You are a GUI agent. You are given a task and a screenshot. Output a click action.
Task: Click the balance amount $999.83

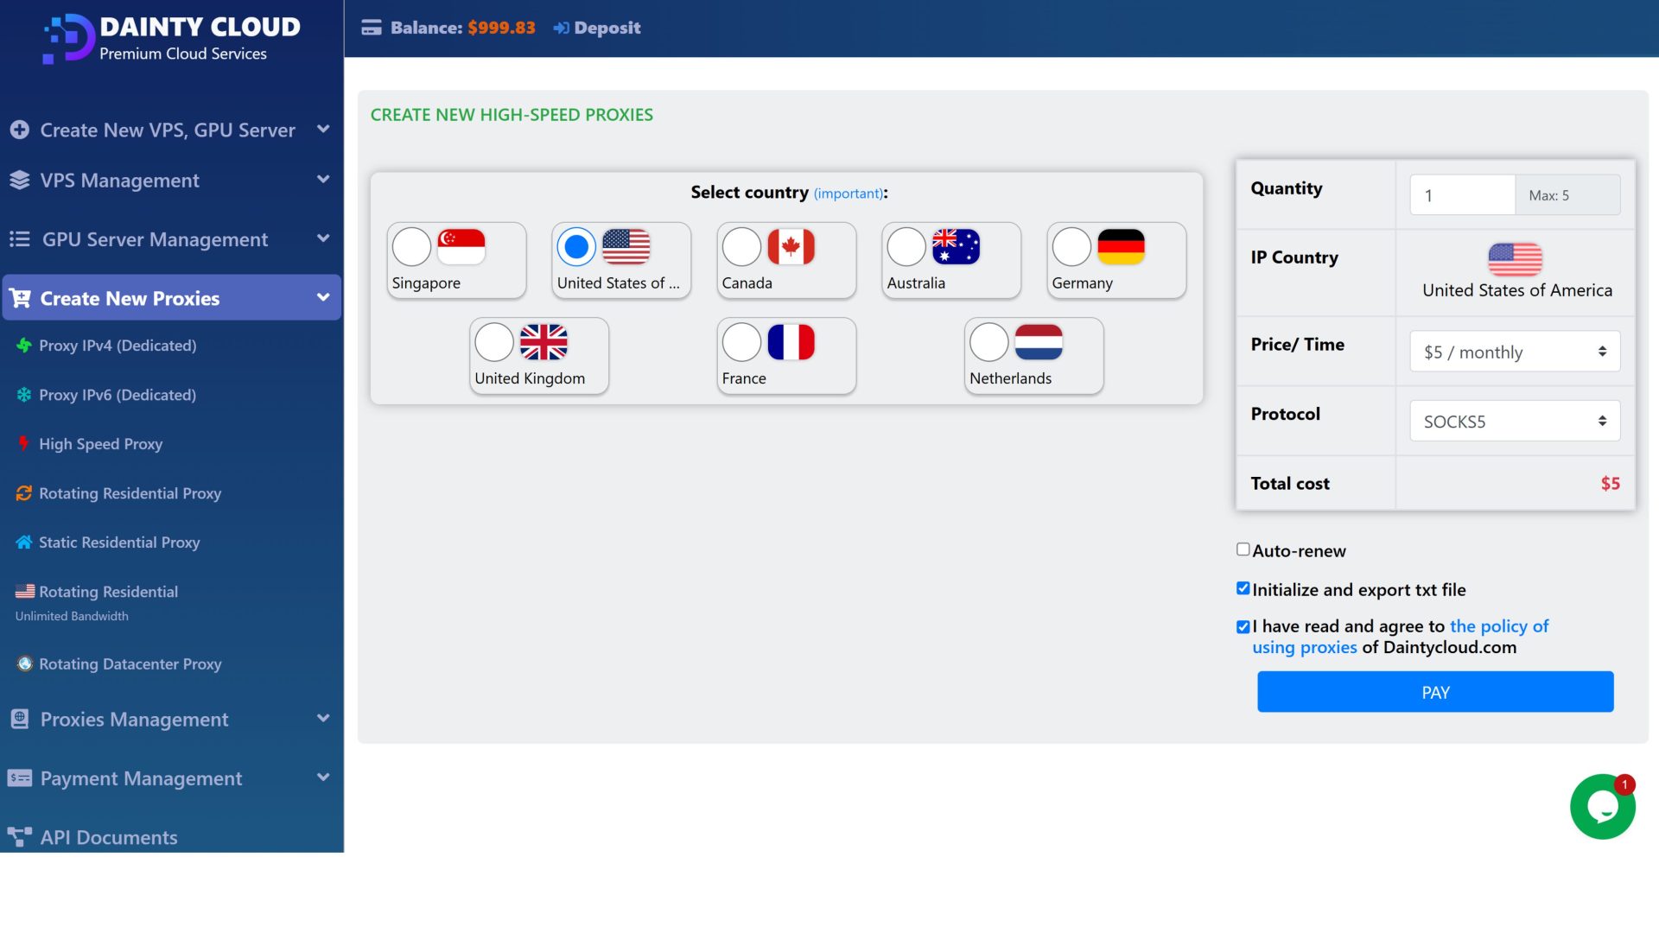(501, 28)
